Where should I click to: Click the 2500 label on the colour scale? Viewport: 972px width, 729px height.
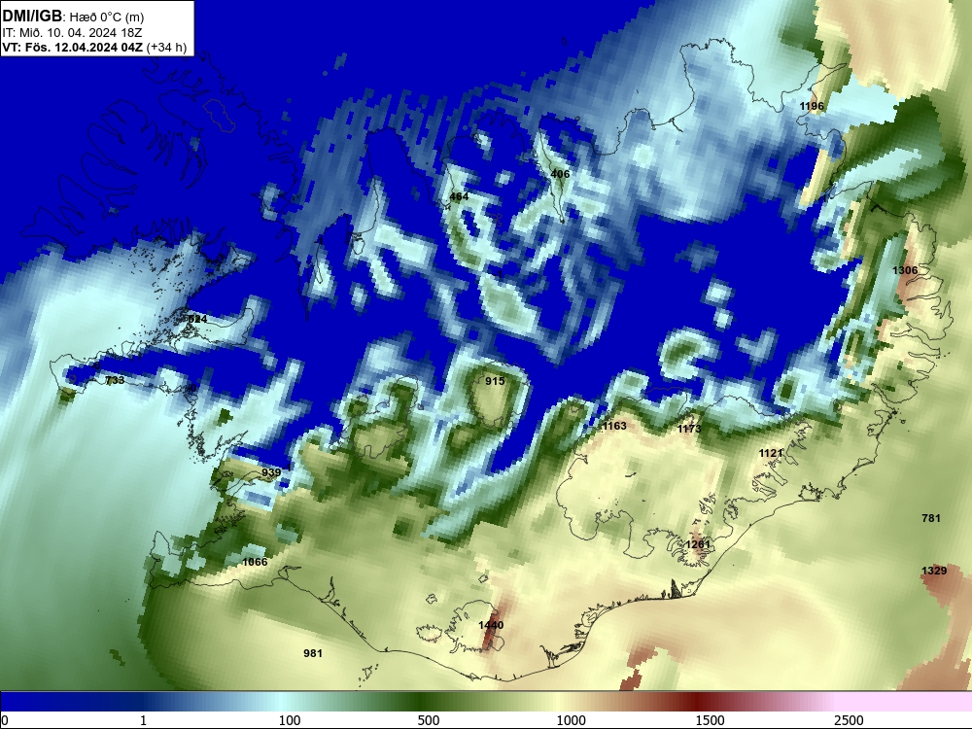point(849,720)
